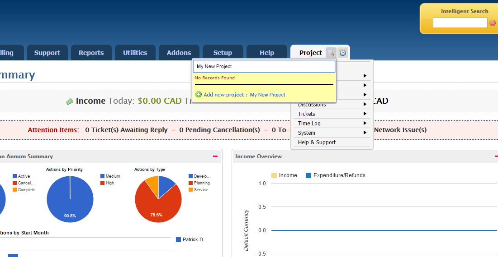This screenshot has width=498, height=257.
Task: Expand the Time Log submenu arrow
Action: (x=365, y=124)
